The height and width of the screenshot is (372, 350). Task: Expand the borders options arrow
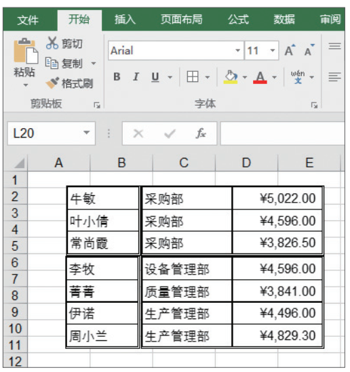pos(208,77)
